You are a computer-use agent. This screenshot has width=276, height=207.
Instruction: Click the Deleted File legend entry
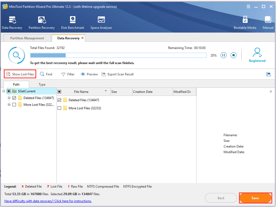(32, 186)
